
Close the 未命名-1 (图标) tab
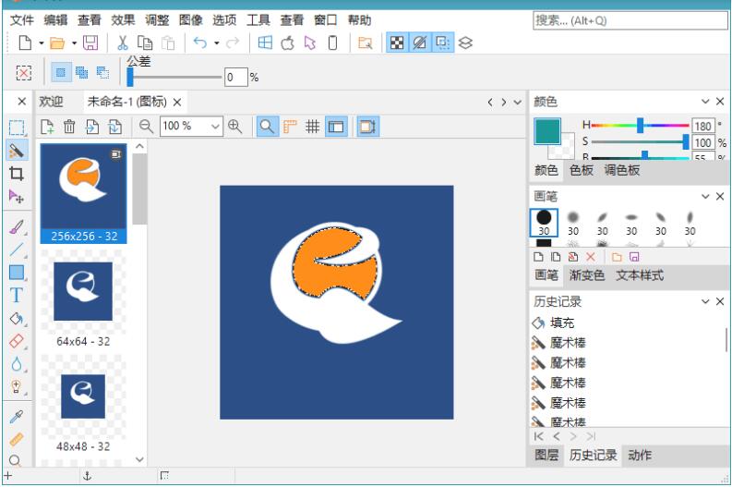point(177,102)
